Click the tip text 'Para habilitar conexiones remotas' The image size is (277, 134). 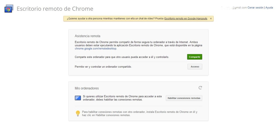click(x=101, y=112)
